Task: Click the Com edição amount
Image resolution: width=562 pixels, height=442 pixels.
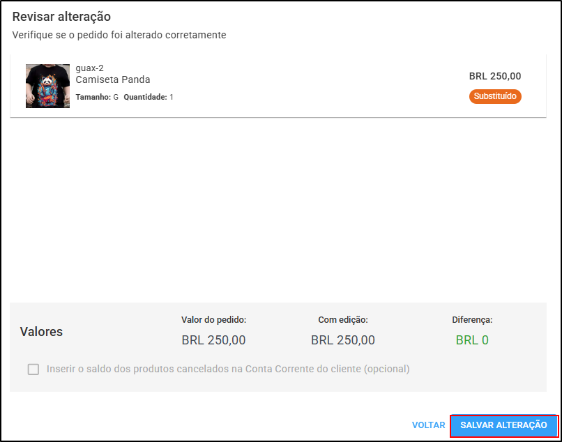Action: (343, 340)
